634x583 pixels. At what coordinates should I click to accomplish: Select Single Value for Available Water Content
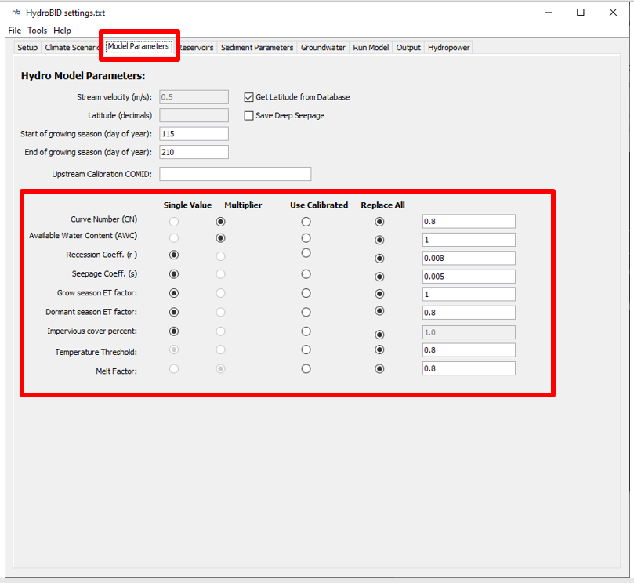point(174,237)
